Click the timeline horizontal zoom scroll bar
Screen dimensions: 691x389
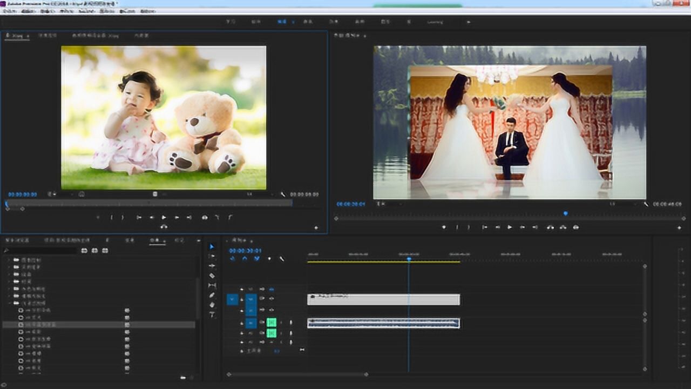tap(297, 374)
